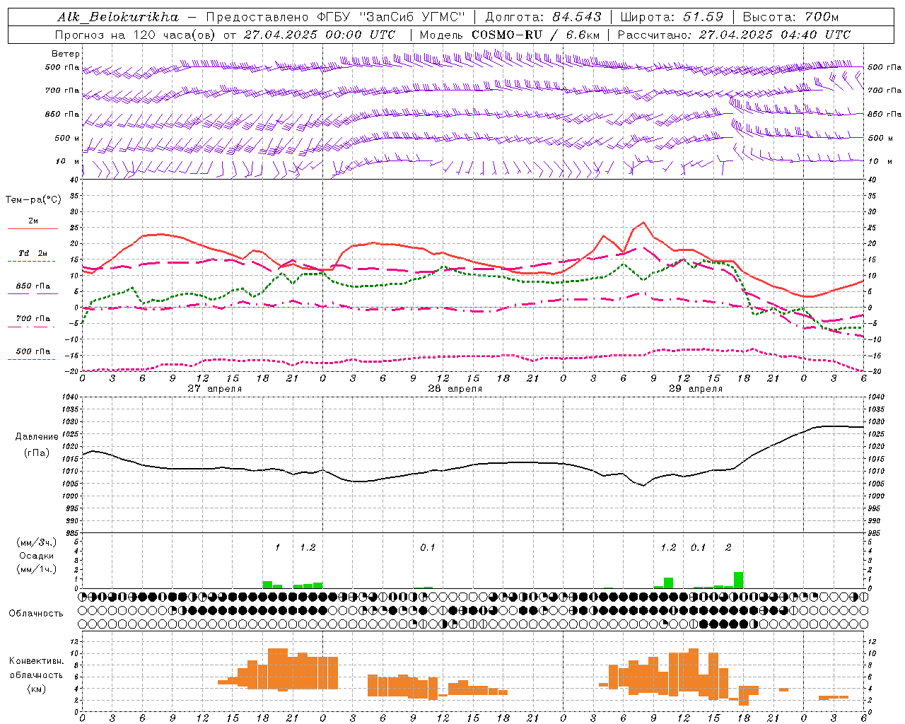Click the 0.1 precipitation value on April 28
The image size is (905, 724).
tap(428, 548)
